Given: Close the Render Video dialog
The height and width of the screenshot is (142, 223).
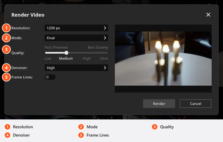Looking at the screenshot, I should (x=208, y=15).
